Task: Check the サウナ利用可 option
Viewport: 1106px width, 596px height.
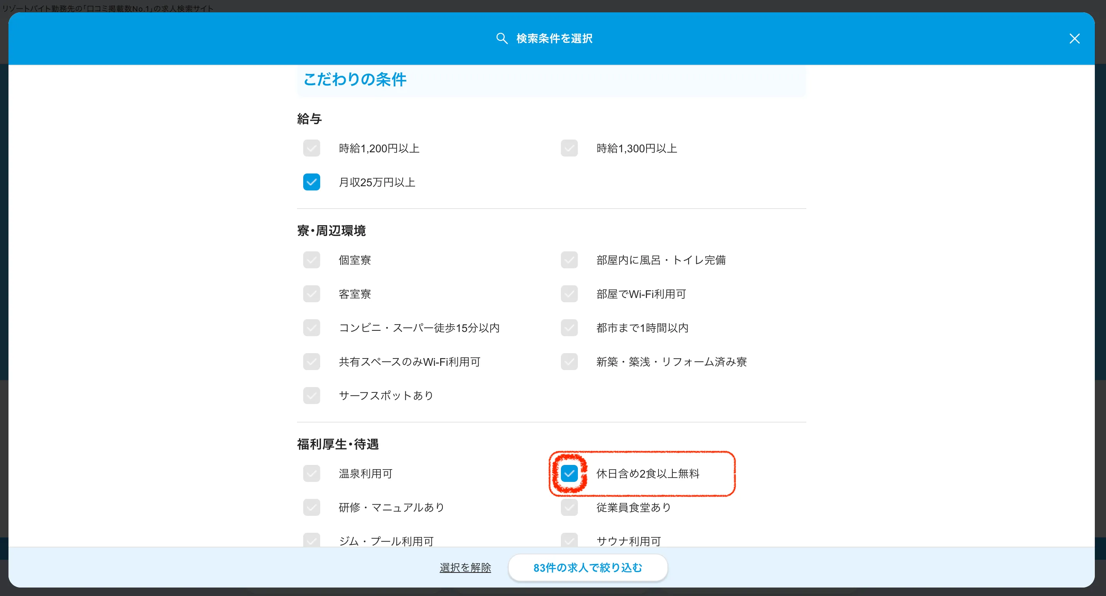Action: (569, 540)
